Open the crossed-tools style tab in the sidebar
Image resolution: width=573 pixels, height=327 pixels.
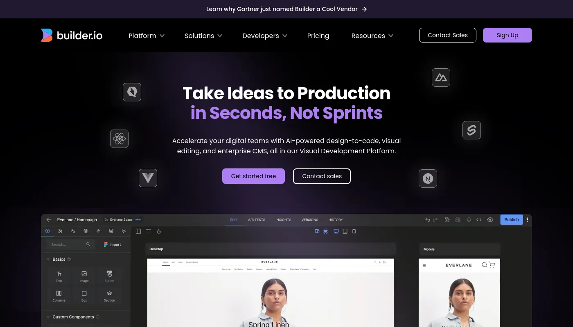coord(60,231)
